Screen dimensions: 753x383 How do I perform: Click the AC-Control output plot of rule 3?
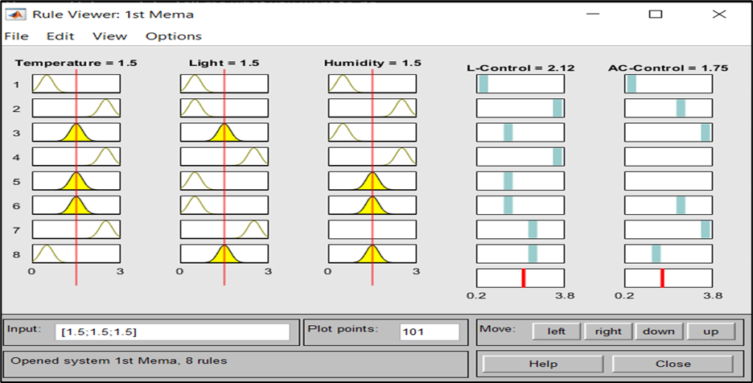point(669,132)
